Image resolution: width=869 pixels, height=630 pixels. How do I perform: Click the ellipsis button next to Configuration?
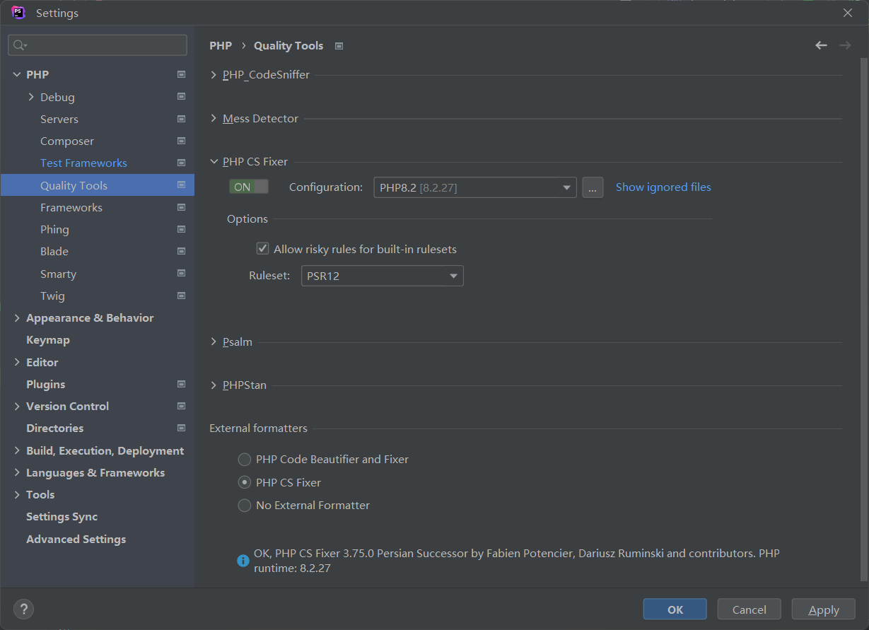[593, 187]
